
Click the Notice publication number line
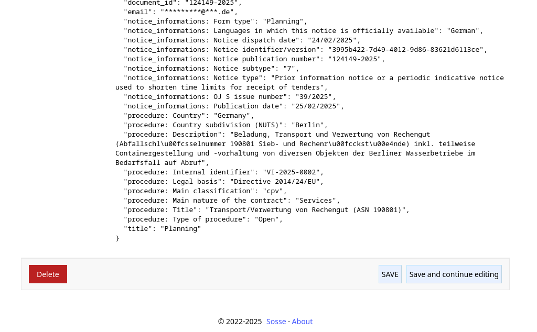coord(254,59)
